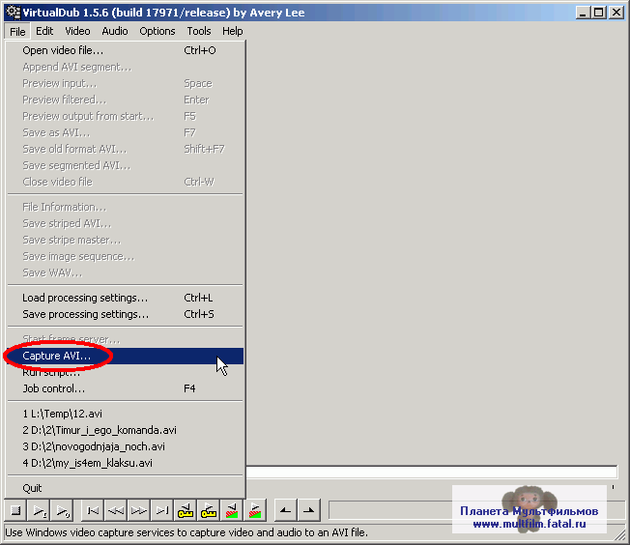Reopen recent file my_is4em_klaksu.avi

coord(126,463)
